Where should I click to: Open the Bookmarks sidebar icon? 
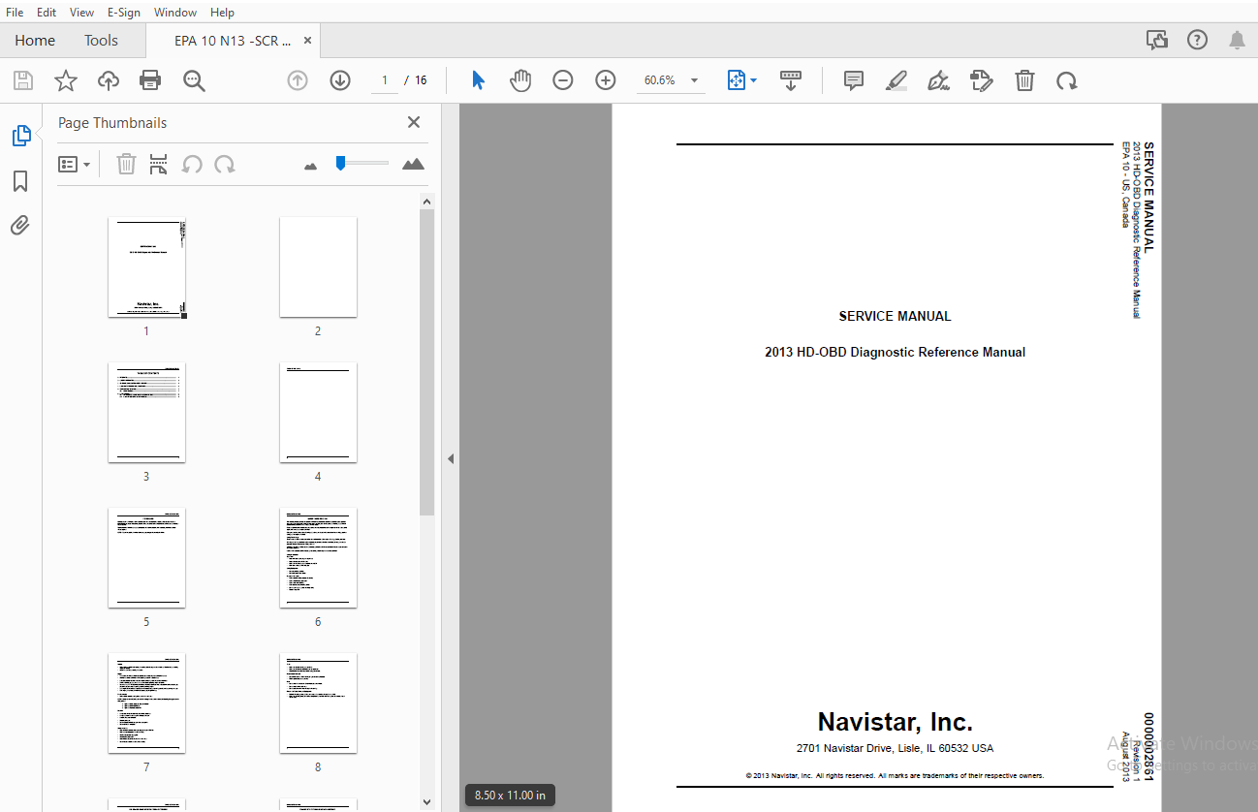[x=20, y=181]
